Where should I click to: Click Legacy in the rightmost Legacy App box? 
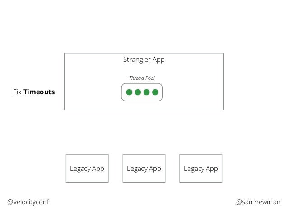(194, 169)
